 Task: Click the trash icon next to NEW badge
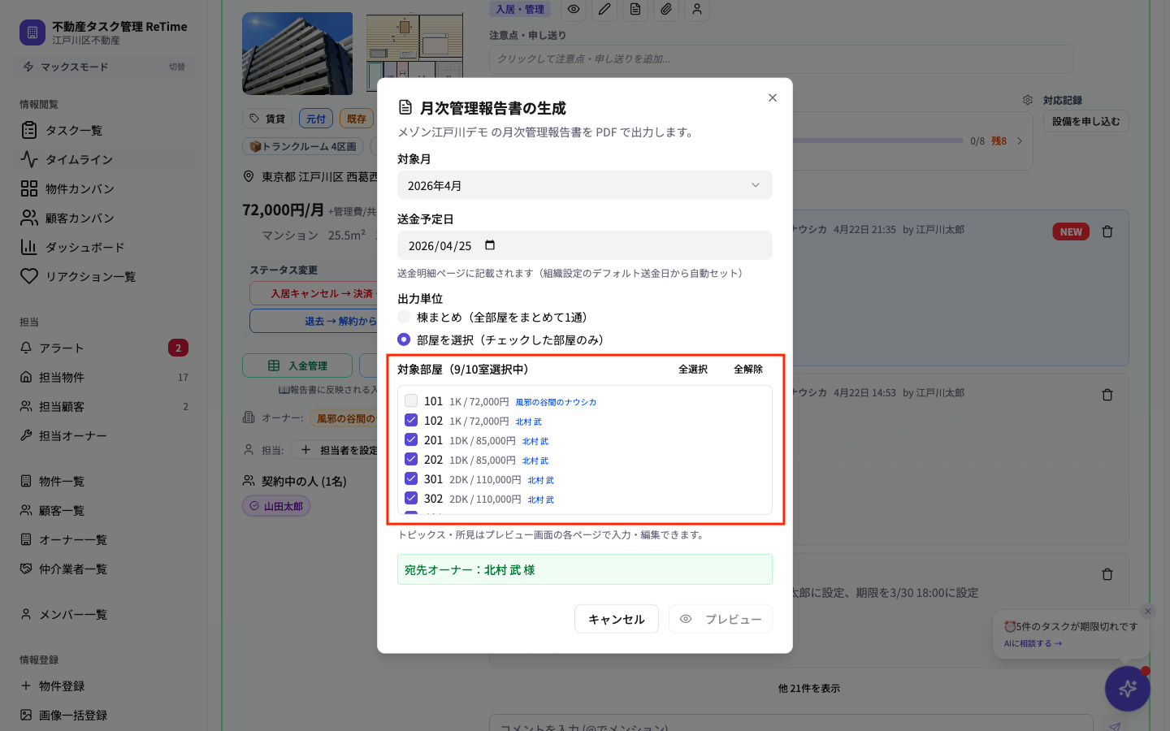pos(1107,231)
